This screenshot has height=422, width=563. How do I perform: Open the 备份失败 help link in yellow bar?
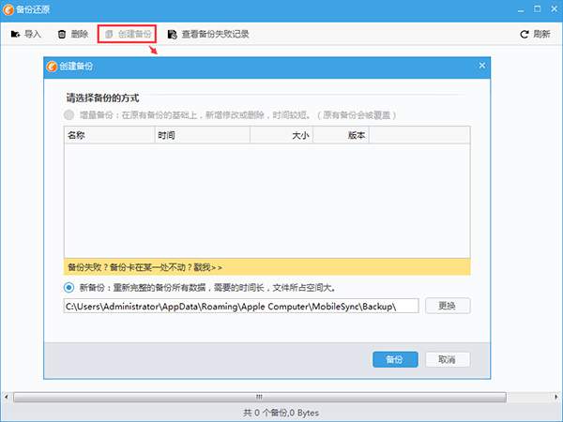(x=145, y=267)
